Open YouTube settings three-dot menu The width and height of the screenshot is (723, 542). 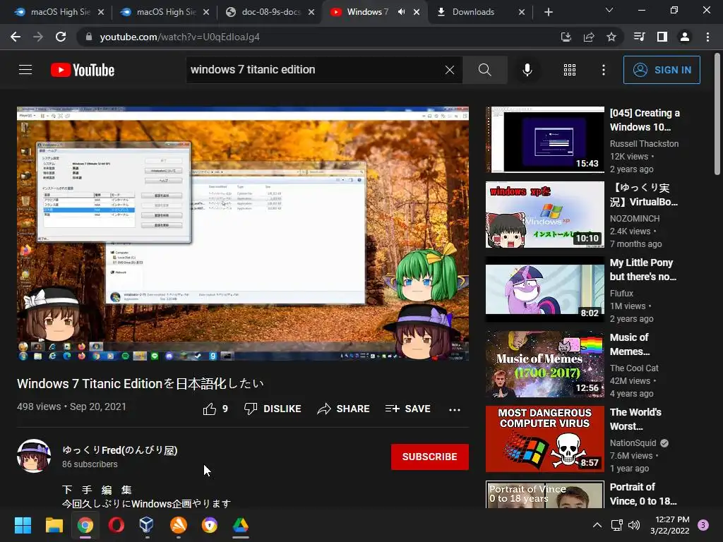(x=603, y=70)
